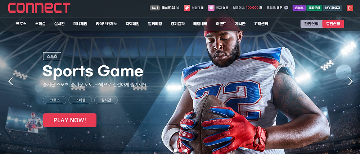Image resolution: width=360 pixels, height=154 pixels.
Task: Select the 실시간 pill under Sports Game
Action: click(106, 100)
